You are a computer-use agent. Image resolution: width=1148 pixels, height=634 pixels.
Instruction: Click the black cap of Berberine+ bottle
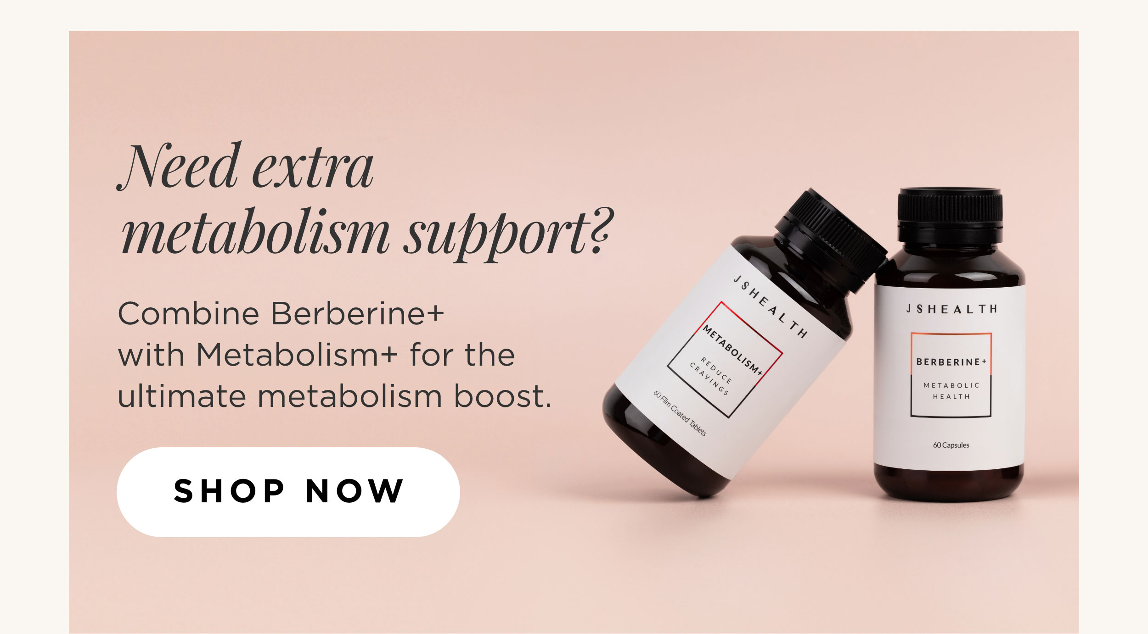950,215
